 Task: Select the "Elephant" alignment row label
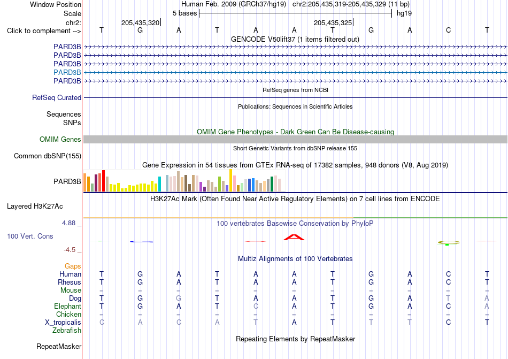click(x=68, y=307)
